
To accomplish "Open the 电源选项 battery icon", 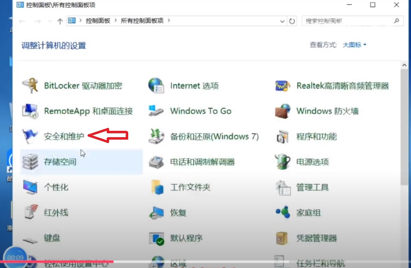I will point(283,162).
